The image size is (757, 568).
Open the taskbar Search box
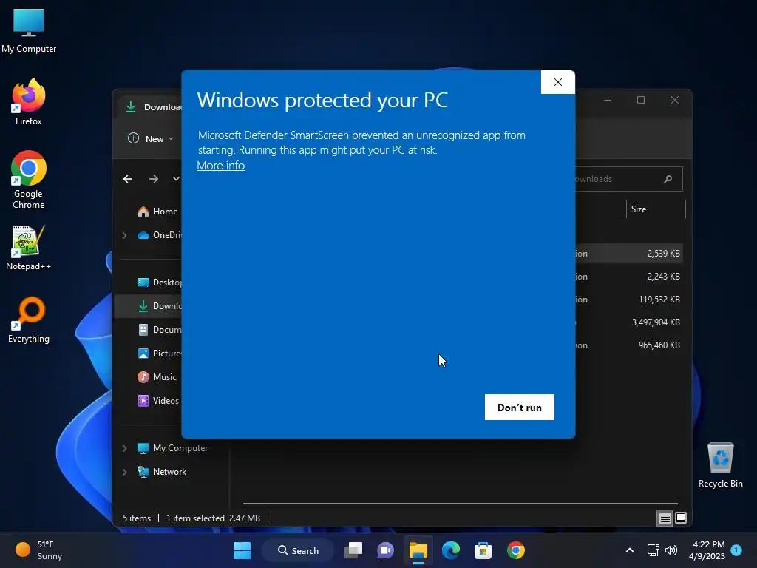point(298,550)
